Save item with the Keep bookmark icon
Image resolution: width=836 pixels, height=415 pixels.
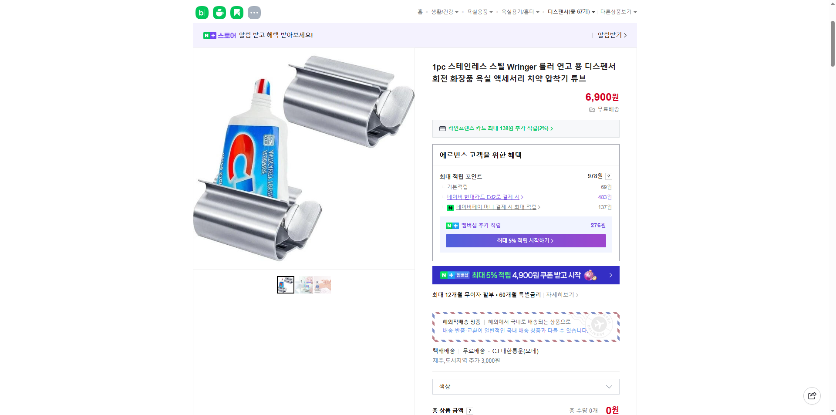(x=236, y=13)
